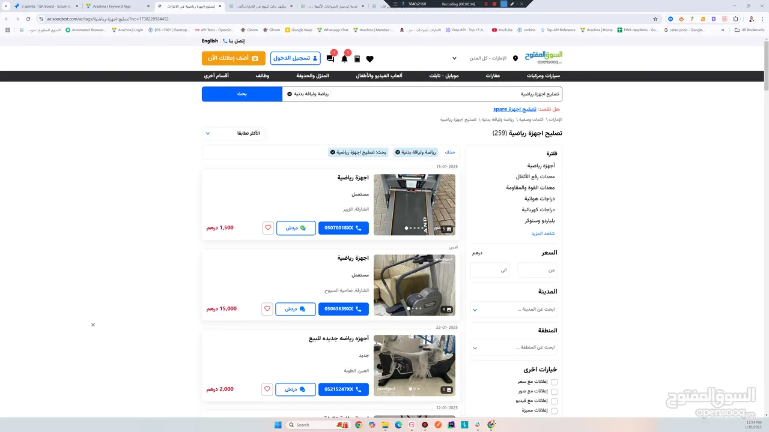Open 'وظائف' menu

pos(263,76)
